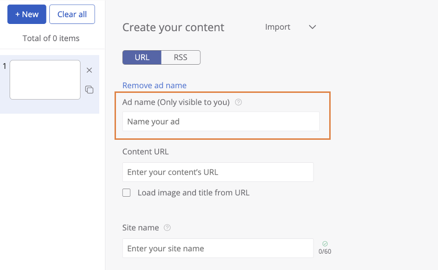Image resolution: width=438 pixels, height=270 pixels.
Task: Click the Enter your site name field
Action: tap(218, 248)
